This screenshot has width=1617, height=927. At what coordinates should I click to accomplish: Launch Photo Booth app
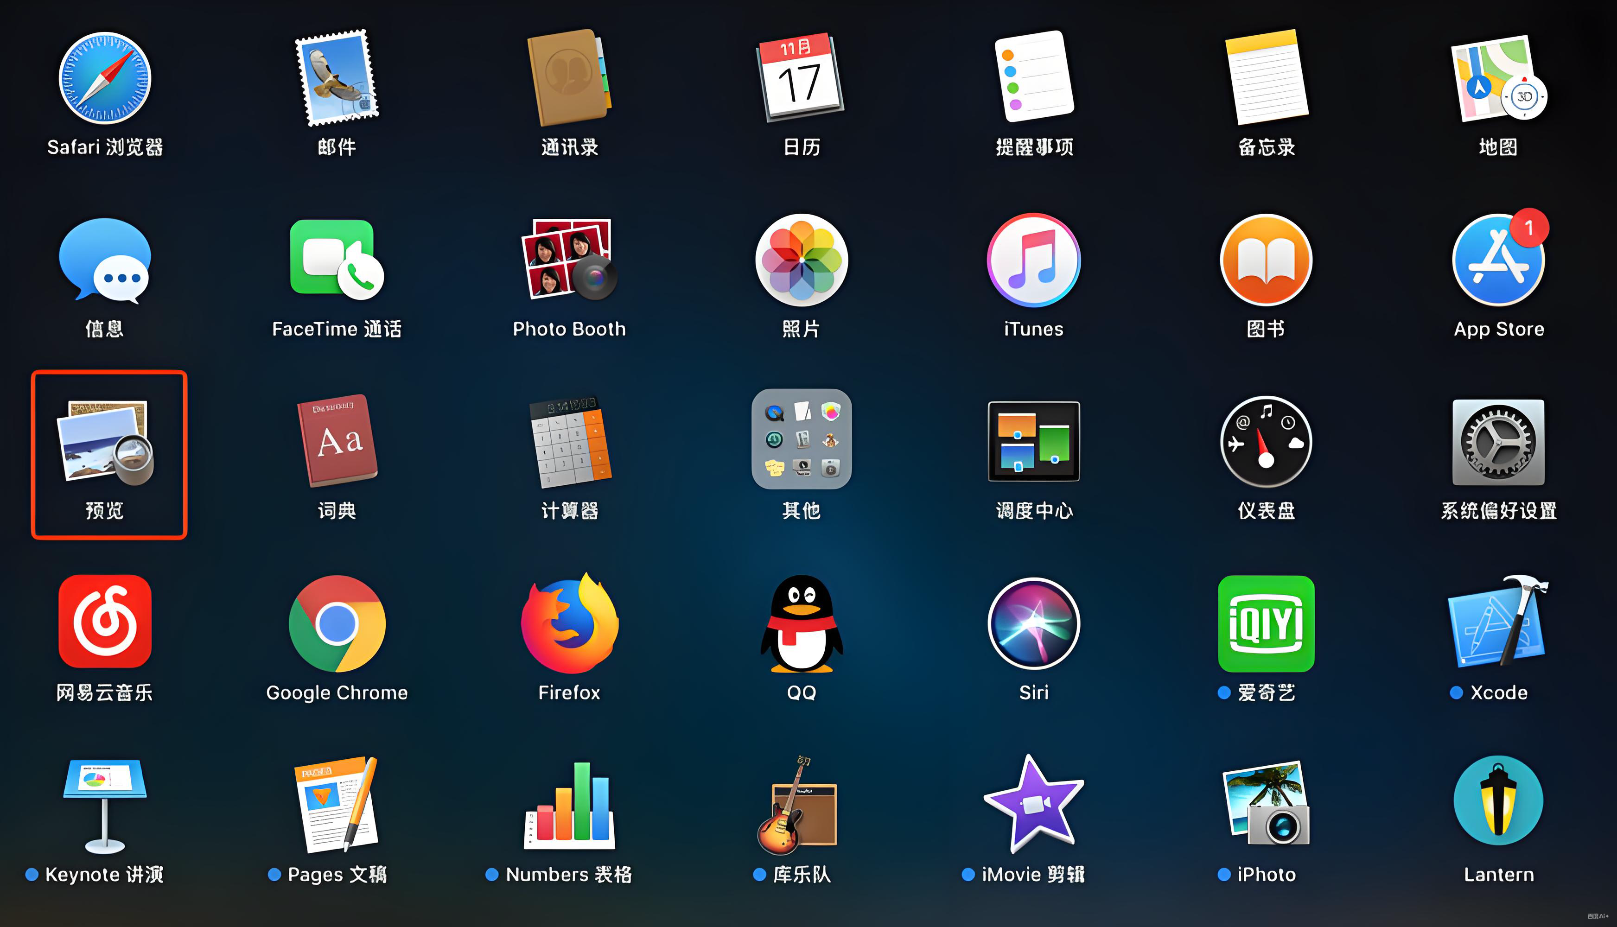[569, 260]
